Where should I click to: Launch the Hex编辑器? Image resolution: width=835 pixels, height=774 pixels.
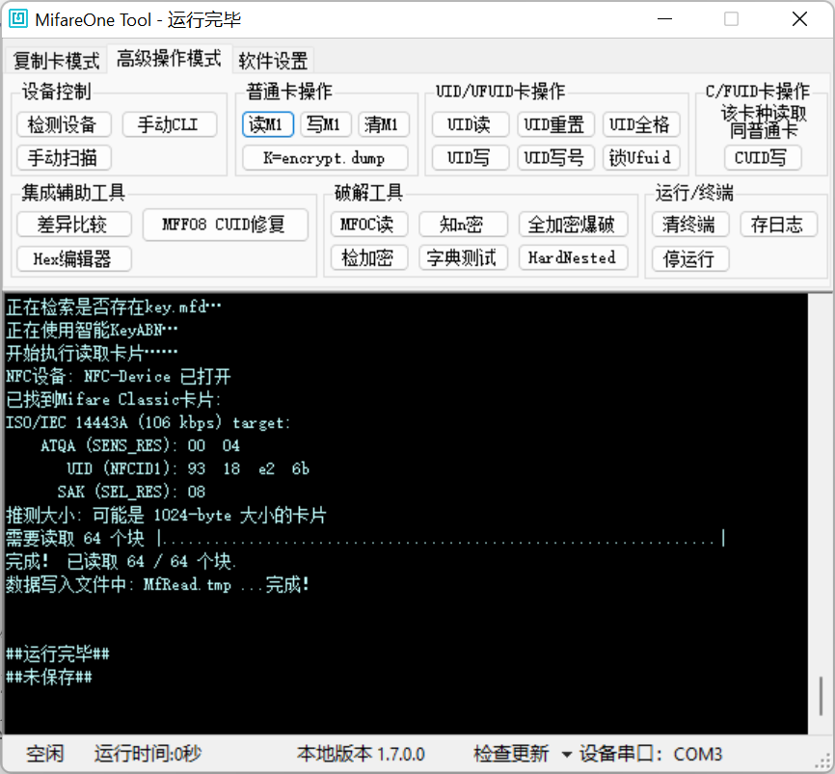tap(73, 258)
